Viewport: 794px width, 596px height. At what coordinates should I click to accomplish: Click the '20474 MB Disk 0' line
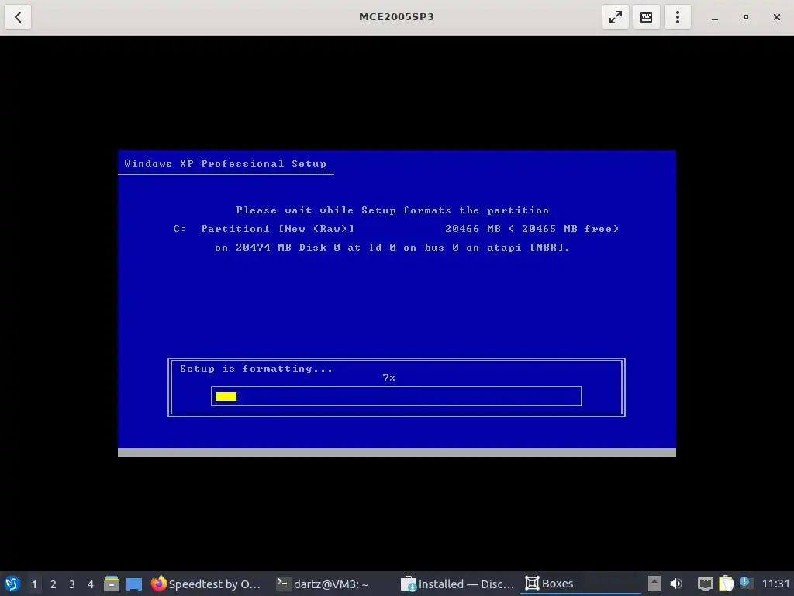[392, 248]
